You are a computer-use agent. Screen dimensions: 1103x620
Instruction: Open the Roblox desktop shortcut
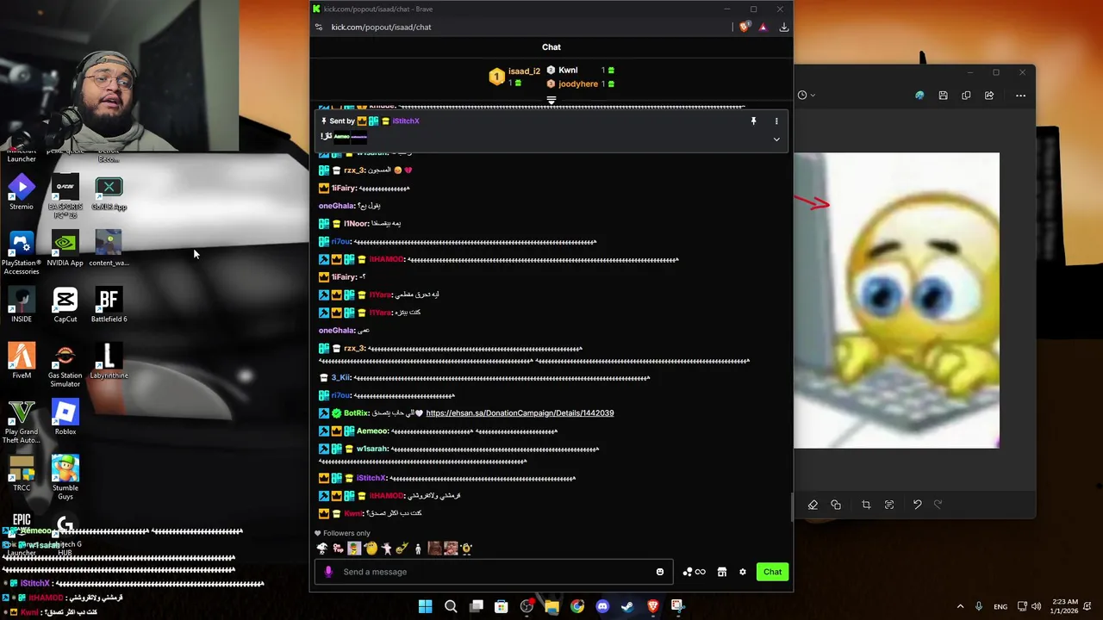pyautogui.click(x=65, y=418)
